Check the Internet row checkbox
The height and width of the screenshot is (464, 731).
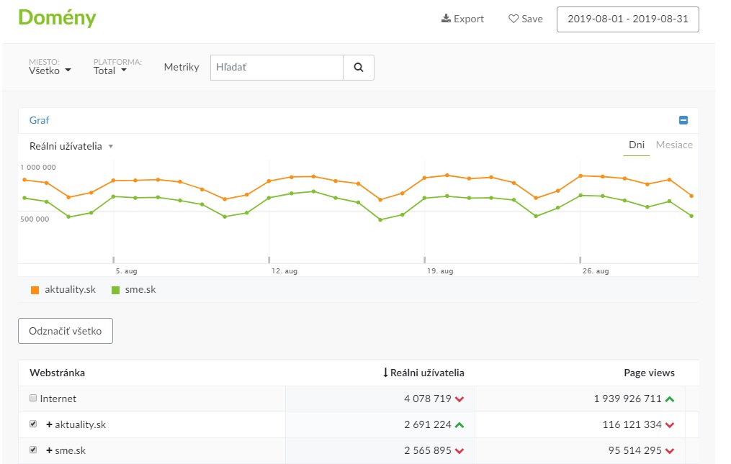33,398
